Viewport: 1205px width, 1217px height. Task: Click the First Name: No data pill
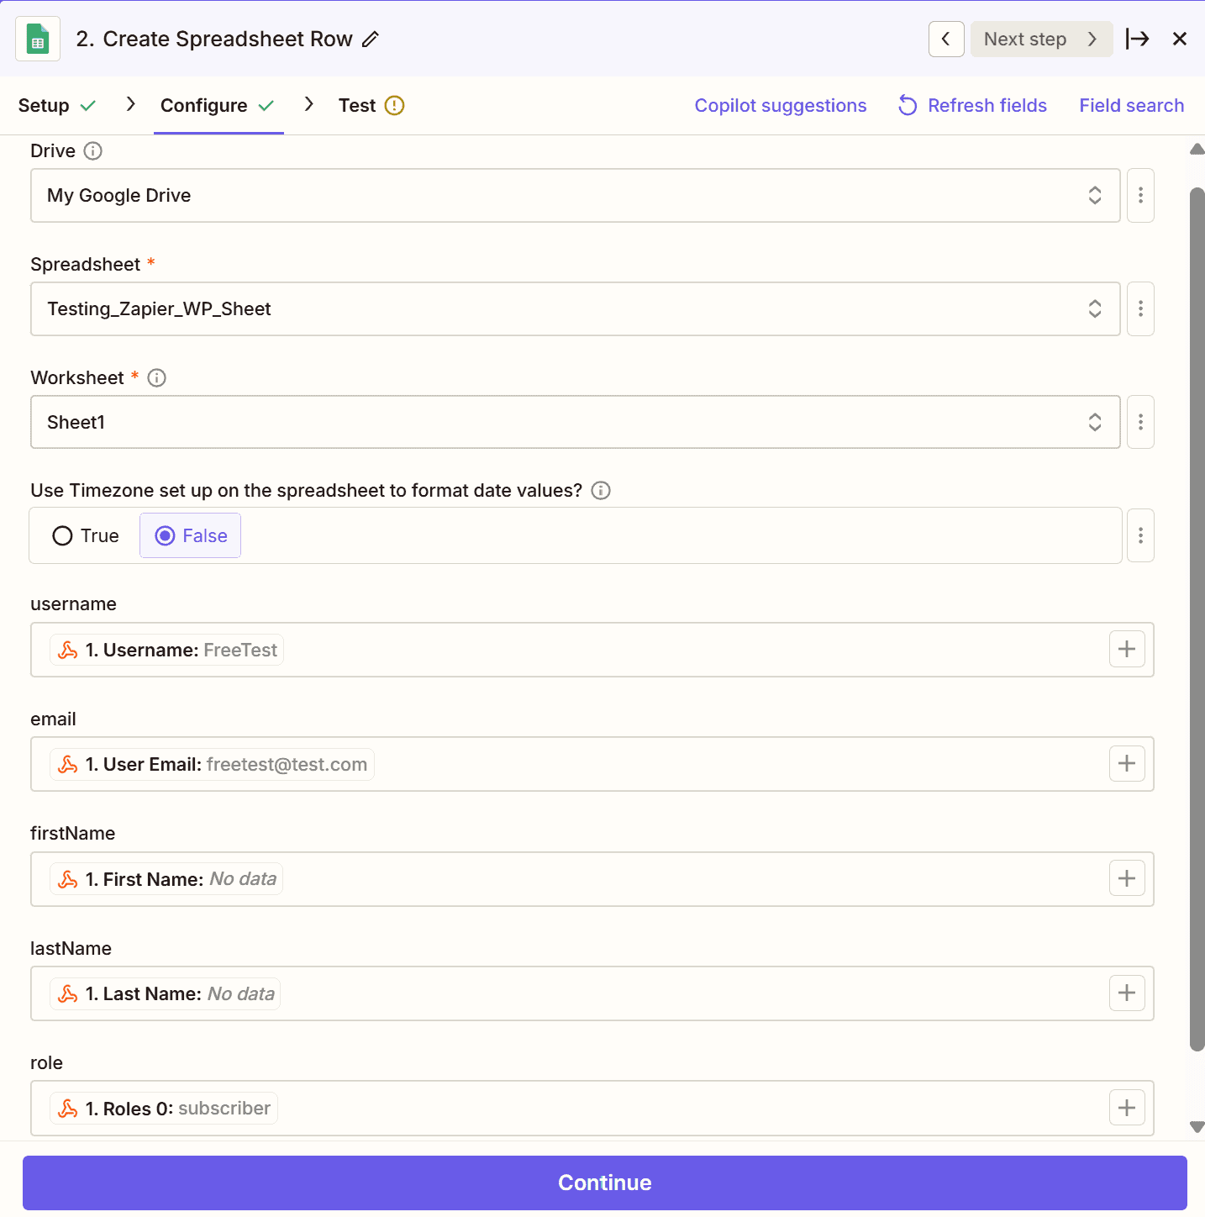click(x=166, y=879)
